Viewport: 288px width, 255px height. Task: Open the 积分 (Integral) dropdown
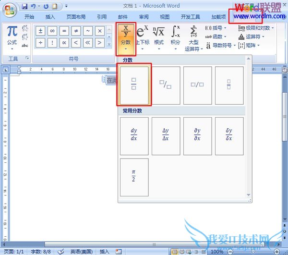pos(175,37)
